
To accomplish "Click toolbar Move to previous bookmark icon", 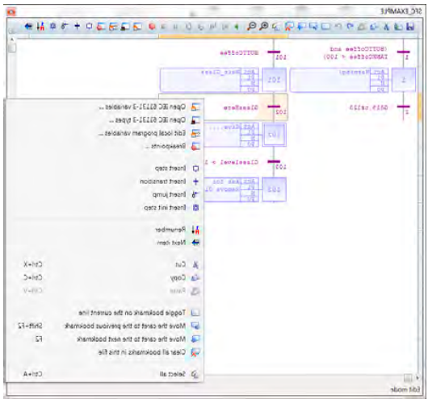I will tap(313, 27).
